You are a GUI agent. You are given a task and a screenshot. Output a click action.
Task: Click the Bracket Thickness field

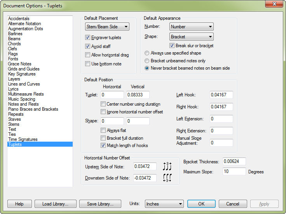click(234, 161)
